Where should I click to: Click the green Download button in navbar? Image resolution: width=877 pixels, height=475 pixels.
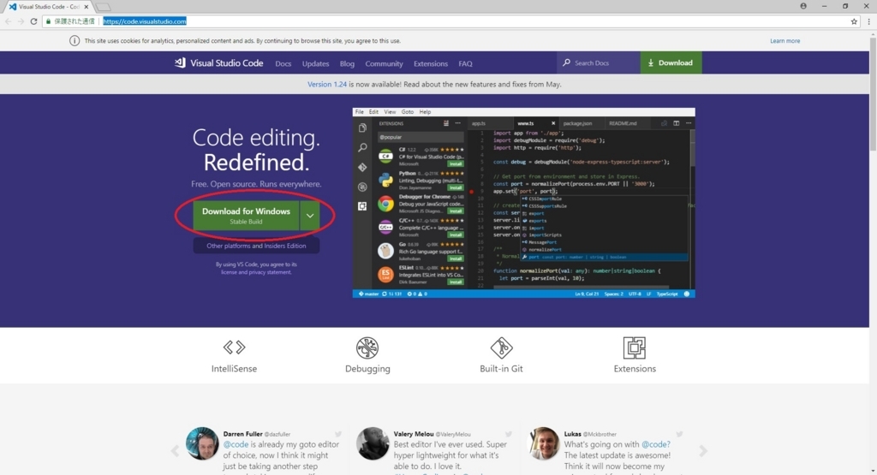(x=671, y=62)
